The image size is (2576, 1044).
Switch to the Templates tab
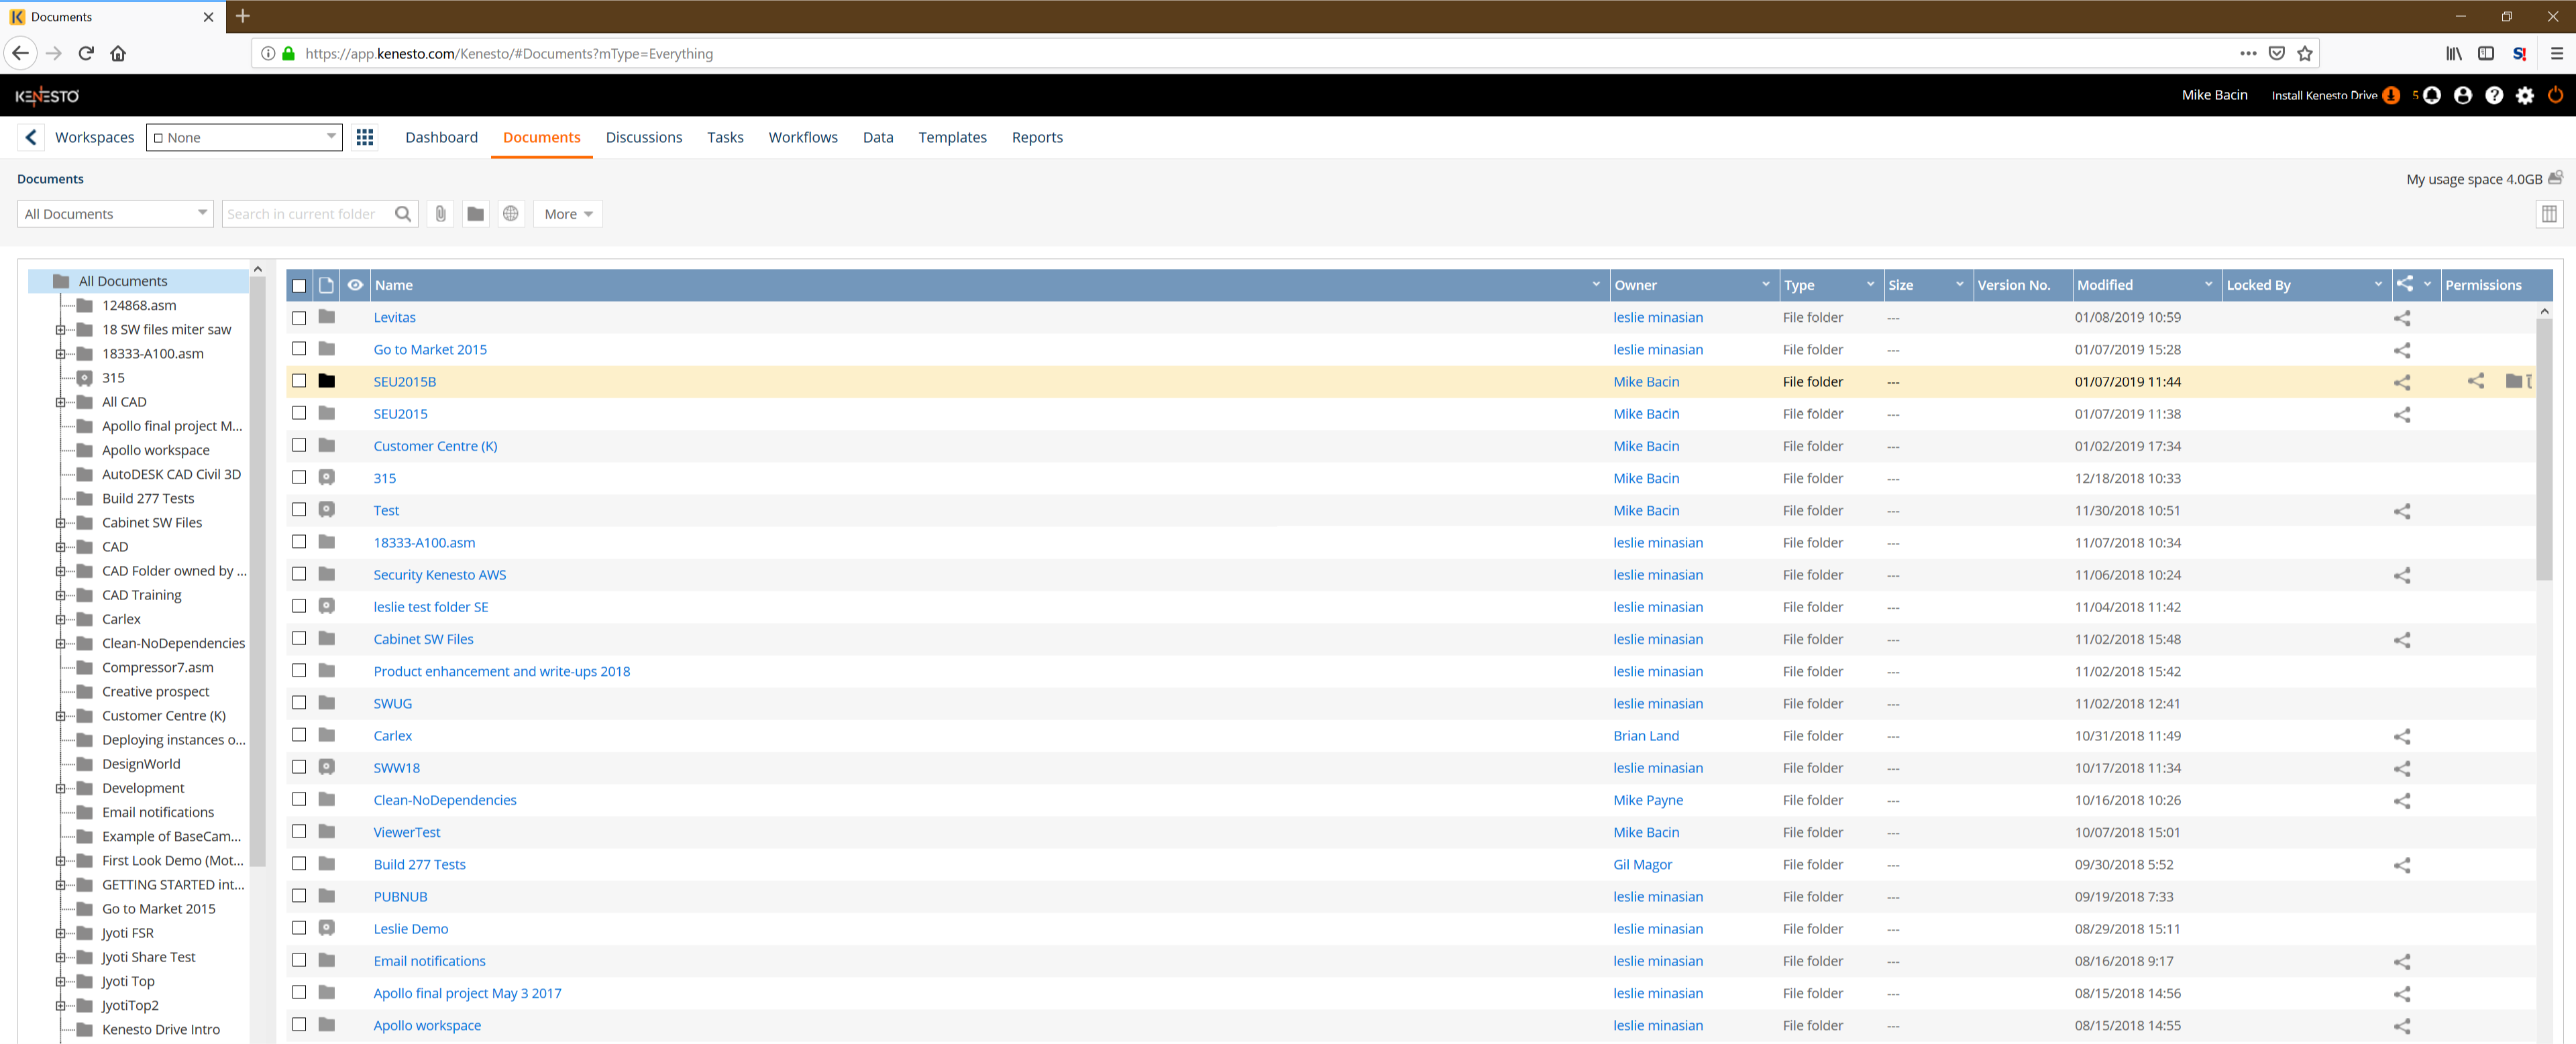(x=952, y=137)
